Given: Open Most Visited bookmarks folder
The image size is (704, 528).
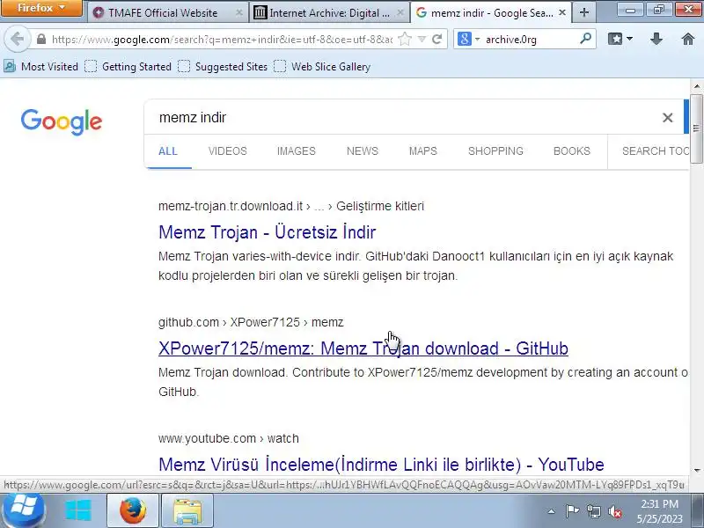Looking at the screenshot, I should click(40, 67).
